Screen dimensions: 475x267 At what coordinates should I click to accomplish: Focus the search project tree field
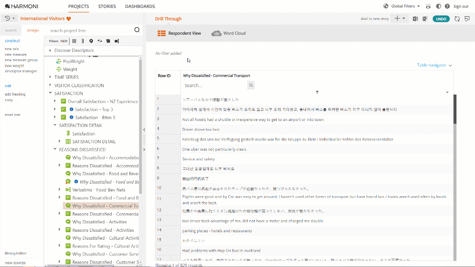pos(90,31)
